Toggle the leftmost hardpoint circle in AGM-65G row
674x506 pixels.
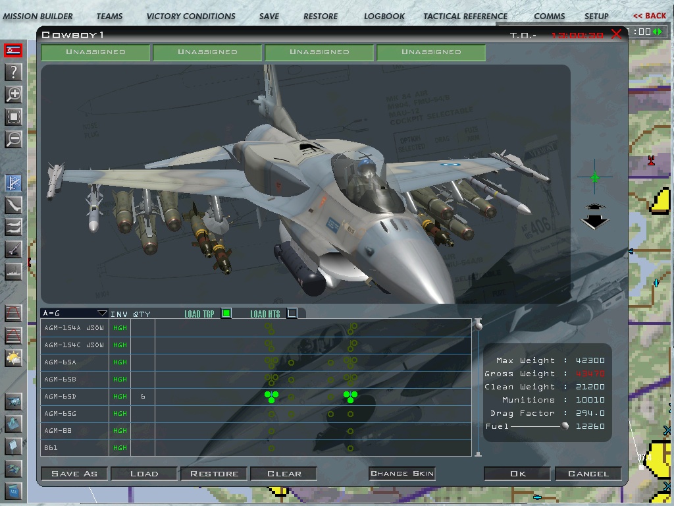pos(271,414)
